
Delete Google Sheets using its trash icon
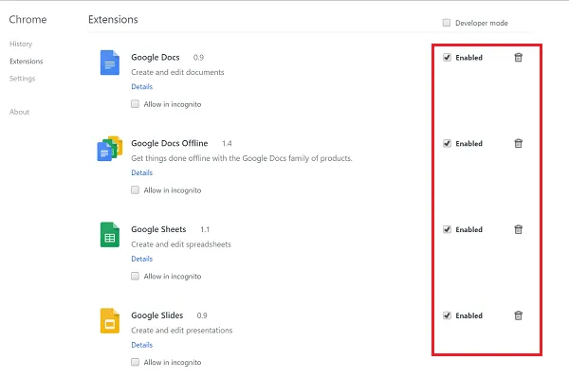518,229
